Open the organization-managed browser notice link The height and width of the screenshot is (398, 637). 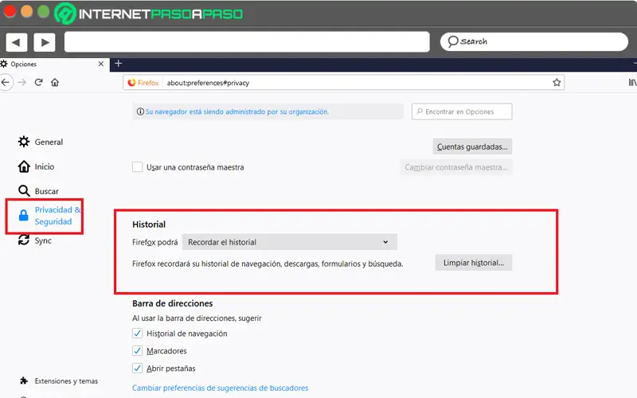pos(236,111)
